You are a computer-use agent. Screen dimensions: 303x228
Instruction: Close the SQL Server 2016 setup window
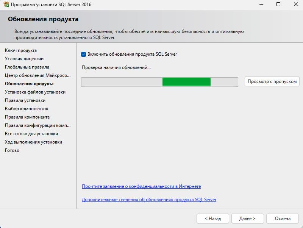[296, 4]
